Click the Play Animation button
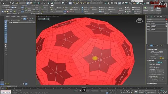Image resolution: width=168 pixels, height=94 pixels. [127, 91]
